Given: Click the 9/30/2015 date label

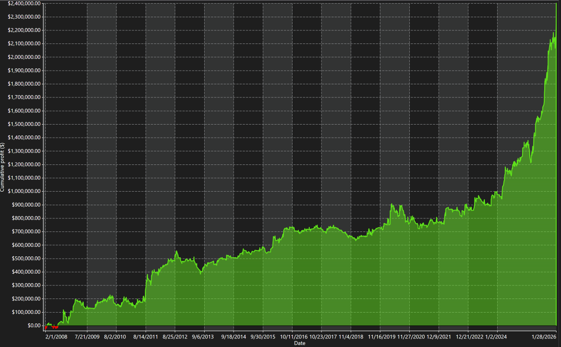Looking at the screenshot, I should 263,337.
